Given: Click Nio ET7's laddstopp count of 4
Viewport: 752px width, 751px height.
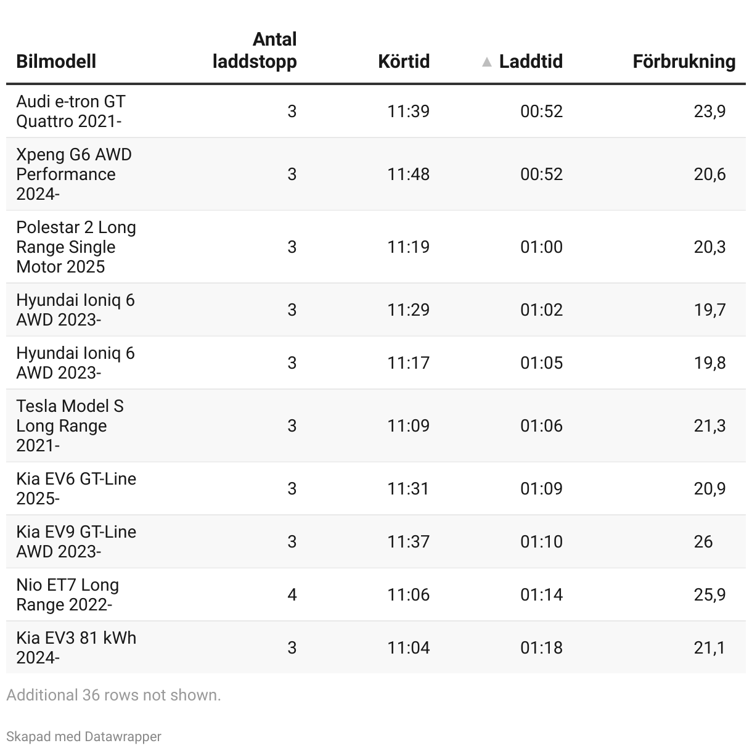Looking at the screenshot, I should click(x=292, y=594).
